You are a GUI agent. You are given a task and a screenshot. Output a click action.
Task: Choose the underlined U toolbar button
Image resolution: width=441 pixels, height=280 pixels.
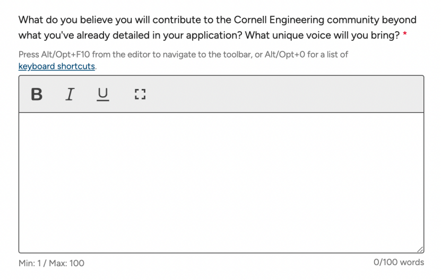102,94
